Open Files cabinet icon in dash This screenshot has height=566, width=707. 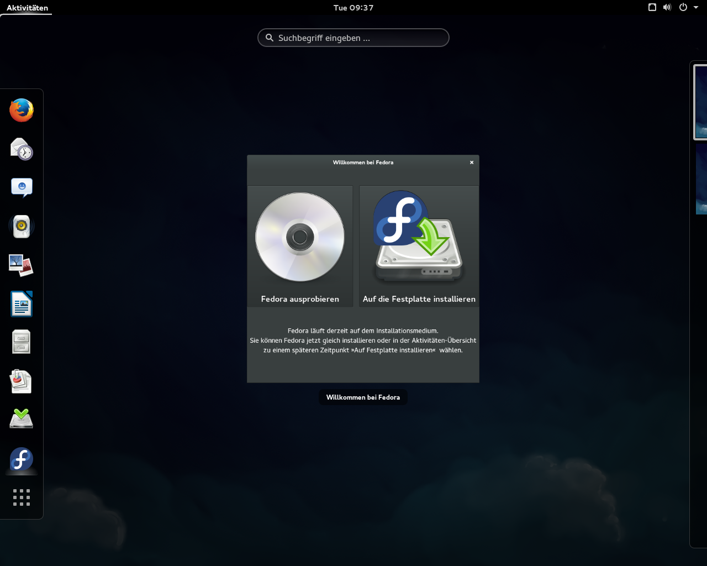point(22,342)
